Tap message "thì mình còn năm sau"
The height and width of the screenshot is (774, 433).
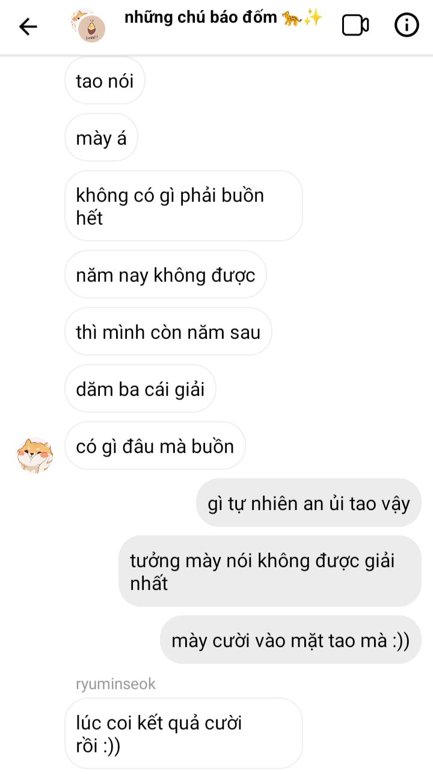click(x=168, y=332)
